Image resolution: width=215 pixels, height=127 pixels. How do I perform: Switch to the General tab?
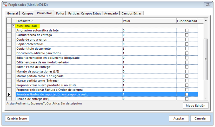[x=12, y=13]
